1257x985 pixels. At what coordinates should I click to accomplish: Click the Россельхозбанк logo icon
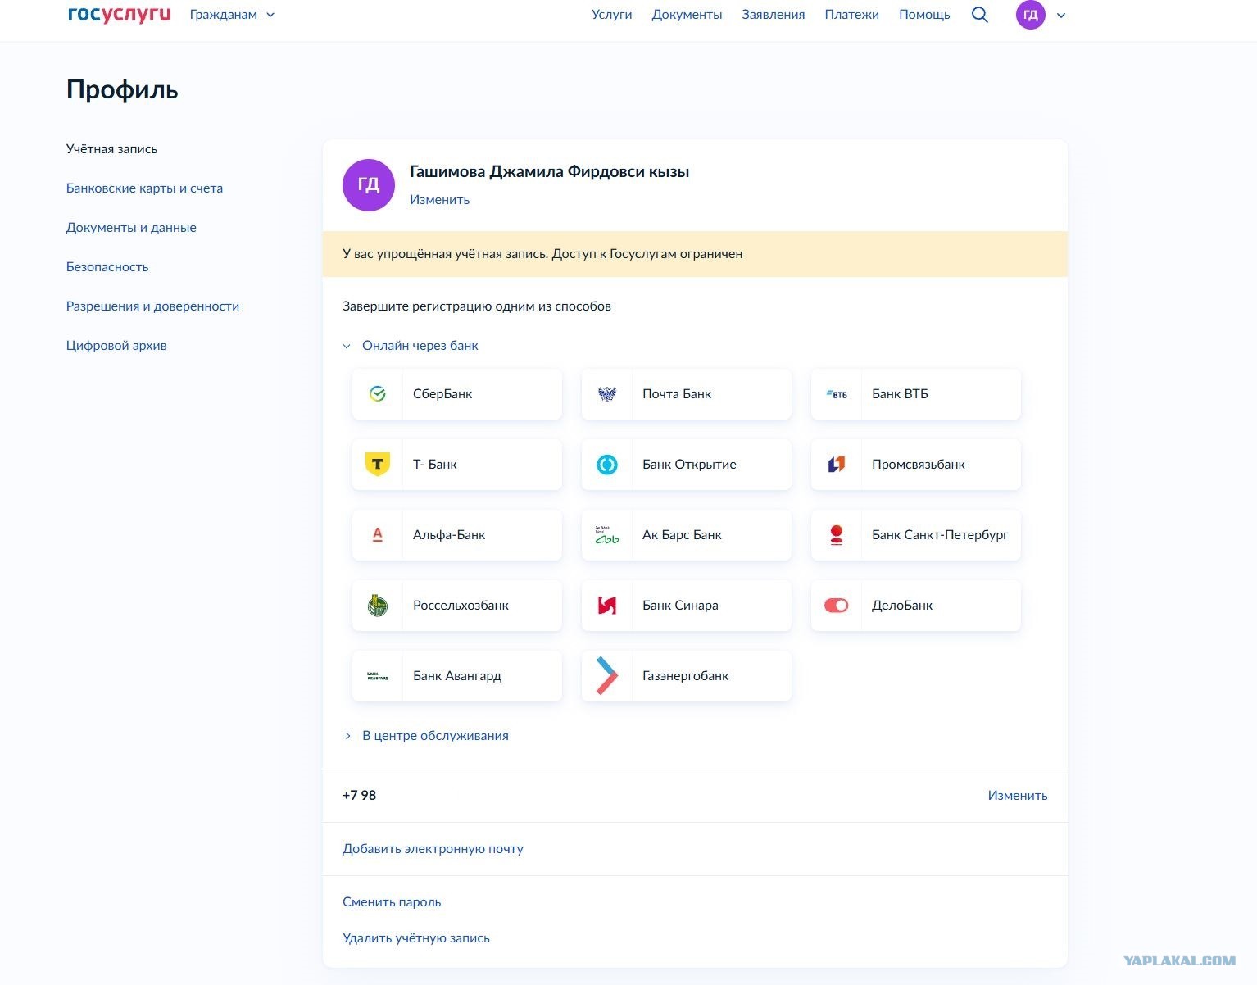tap(378, 606)
